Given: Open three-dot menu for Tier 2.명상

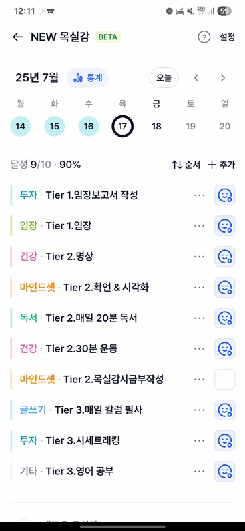Looking at the screenshot, I should 199,257.
